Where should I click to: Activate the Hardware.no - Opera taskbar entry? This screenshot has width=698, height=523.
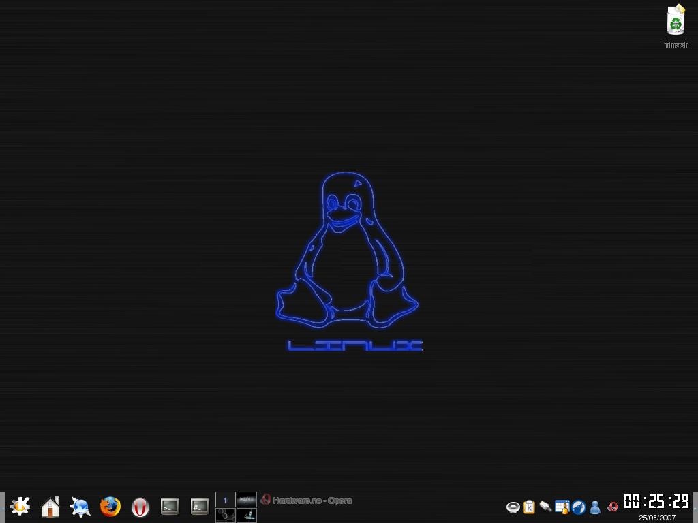point(306,501)
